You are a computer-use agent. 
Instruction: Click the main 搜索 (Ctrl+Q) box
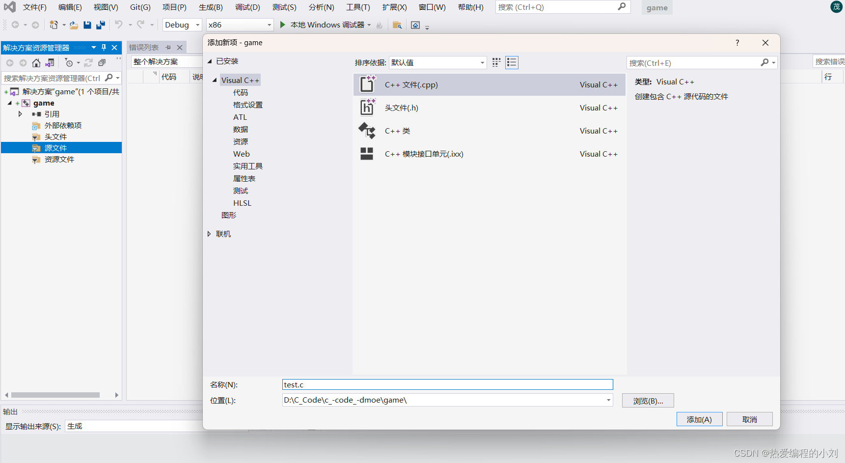[562, 7]
